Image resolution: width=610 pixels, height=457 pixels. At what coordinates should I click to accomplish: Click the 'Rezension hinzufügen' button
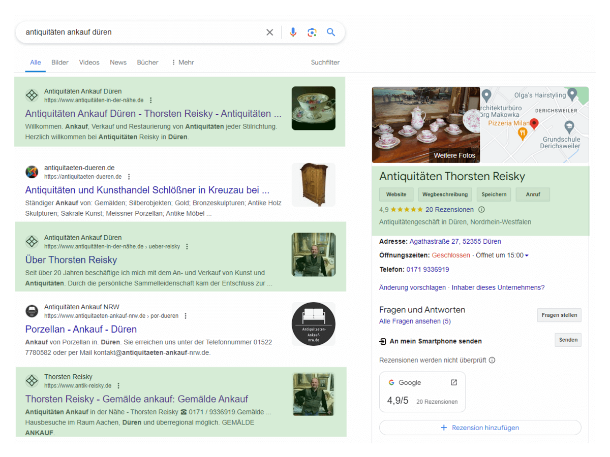pos(480,428)
